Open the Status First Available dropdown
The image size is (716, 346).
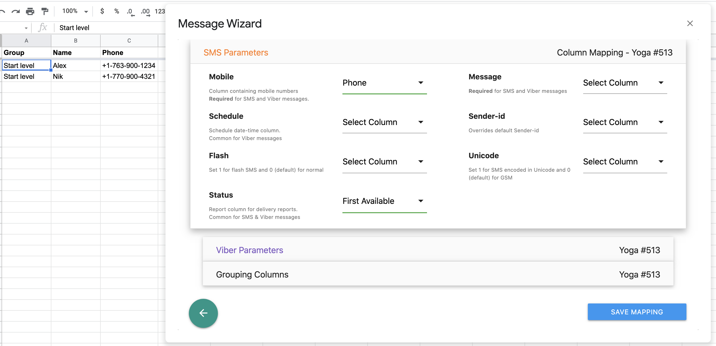384,201
